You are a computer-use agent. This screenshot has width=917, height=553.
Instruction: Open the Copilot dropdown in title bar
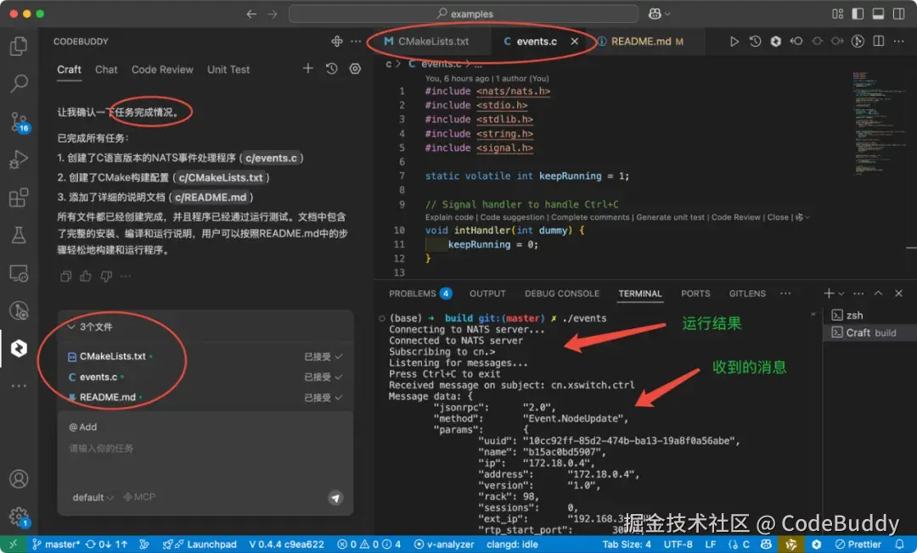point(659,14)
